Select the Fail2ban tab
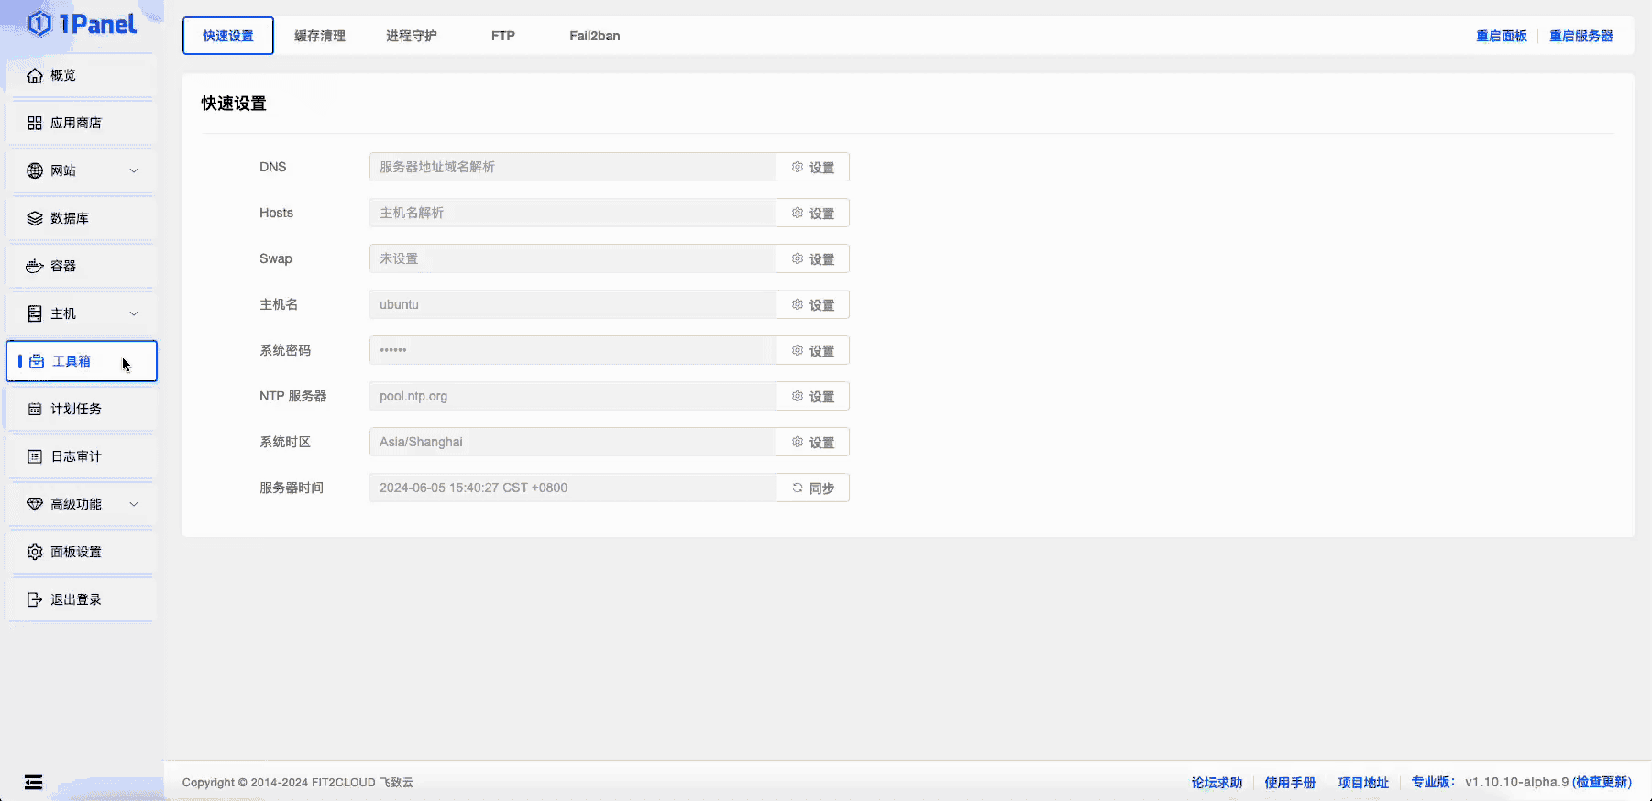1652x801 pixels. (595, 36)
